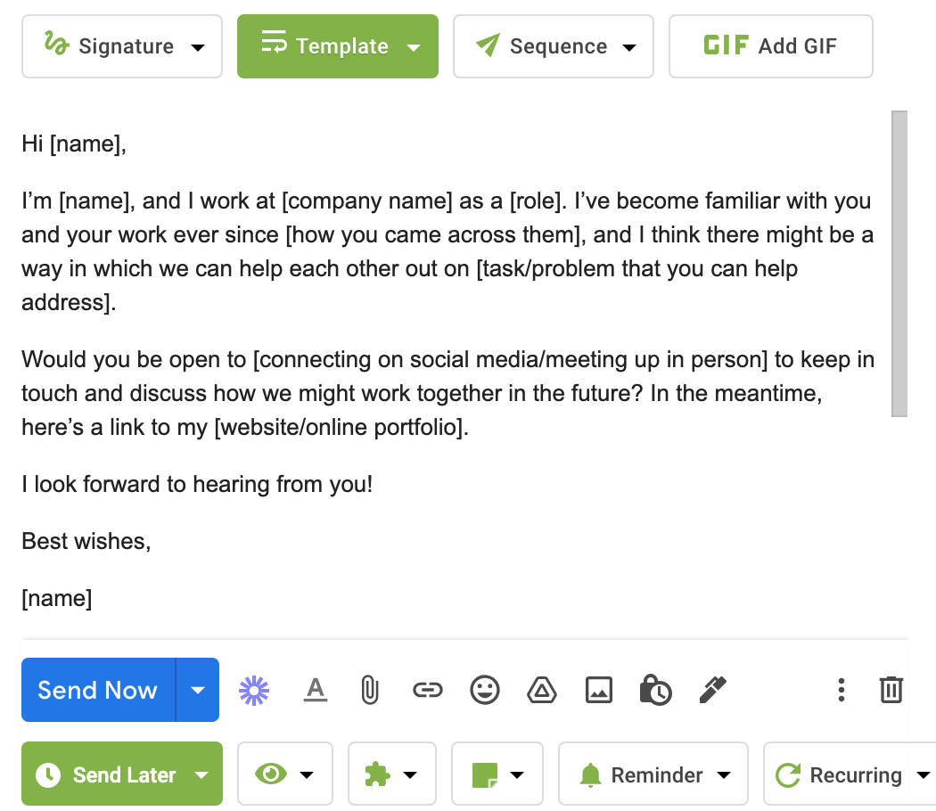Open the Sequence dropdown menu
Screen dimensions: 936x811
point(554,46)
